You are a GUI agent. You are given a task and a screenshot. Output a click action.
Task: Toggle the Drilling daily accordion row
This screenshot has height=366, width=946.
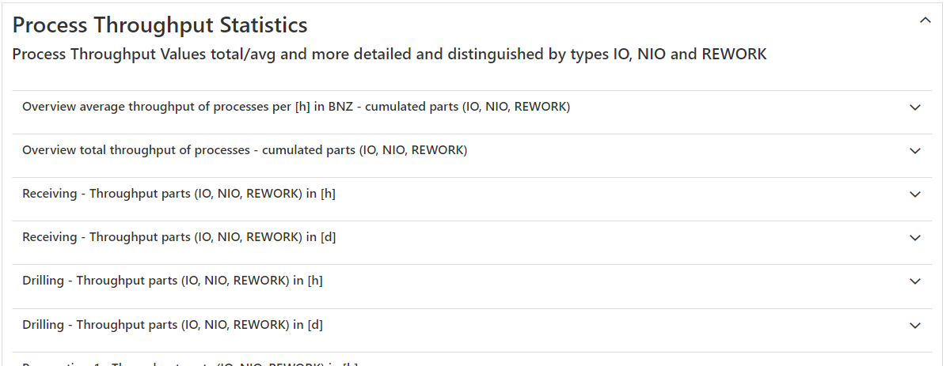tap(472, 325)
